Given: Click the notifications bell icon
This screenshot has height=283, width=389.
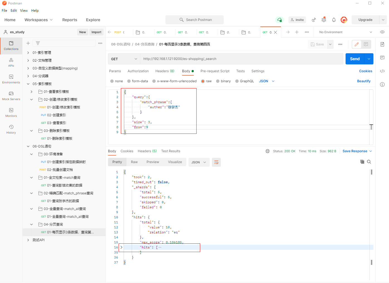Looking at the screenshot, I should [334, 20].
